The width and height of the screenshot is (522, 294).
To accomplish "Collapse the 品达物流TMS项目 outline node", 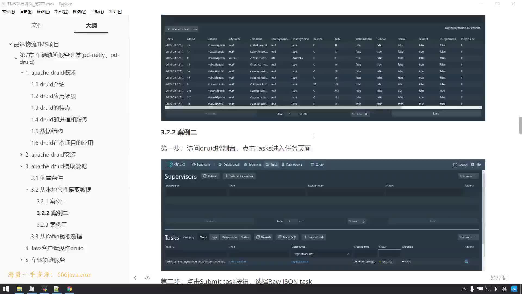I will point(10,44).
